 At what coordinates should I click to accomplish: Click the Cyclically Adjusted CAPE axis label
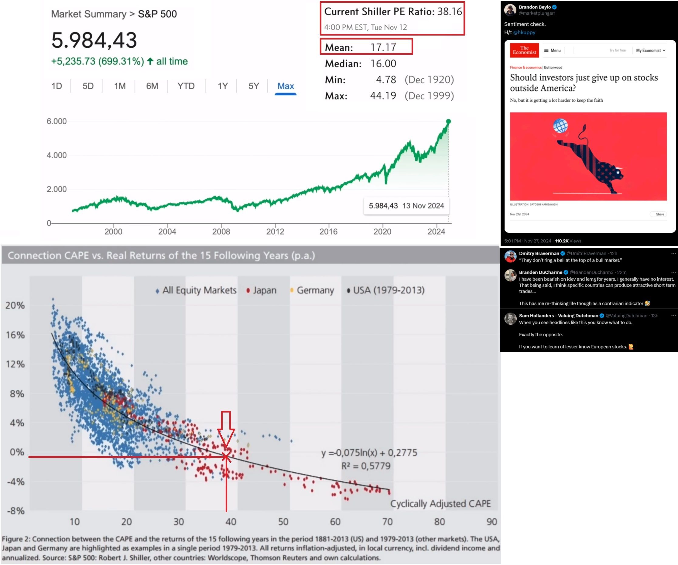[x=440, y=504]
